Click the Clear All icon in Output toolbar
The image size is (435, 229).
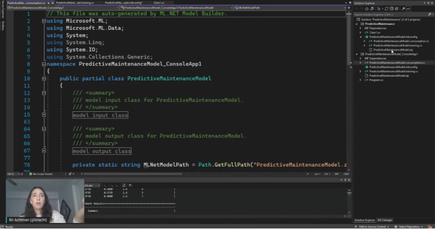(x=124, y=185)
